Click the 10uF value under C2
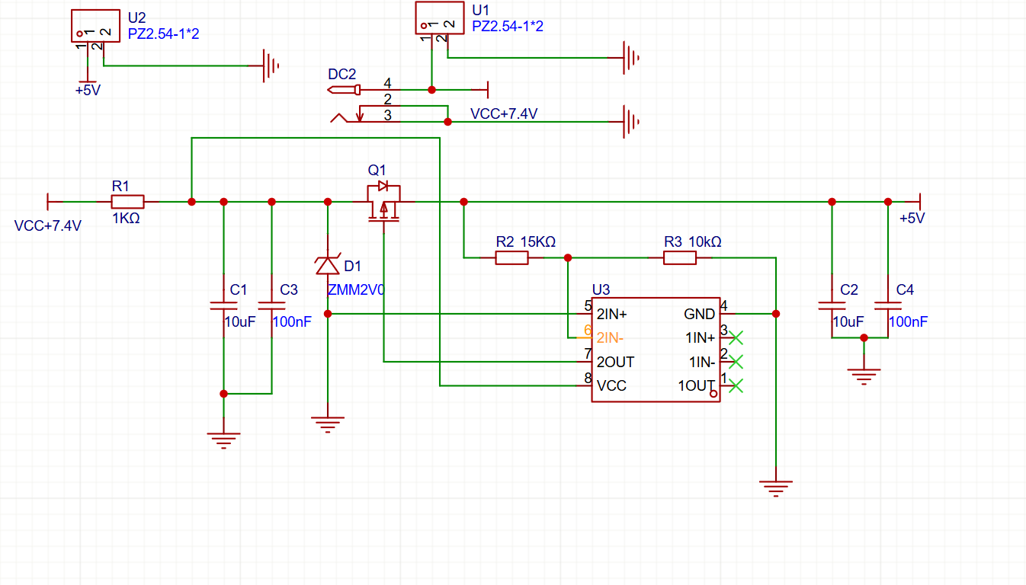This screenshot has height=585, width=1026. click(848, 322)
